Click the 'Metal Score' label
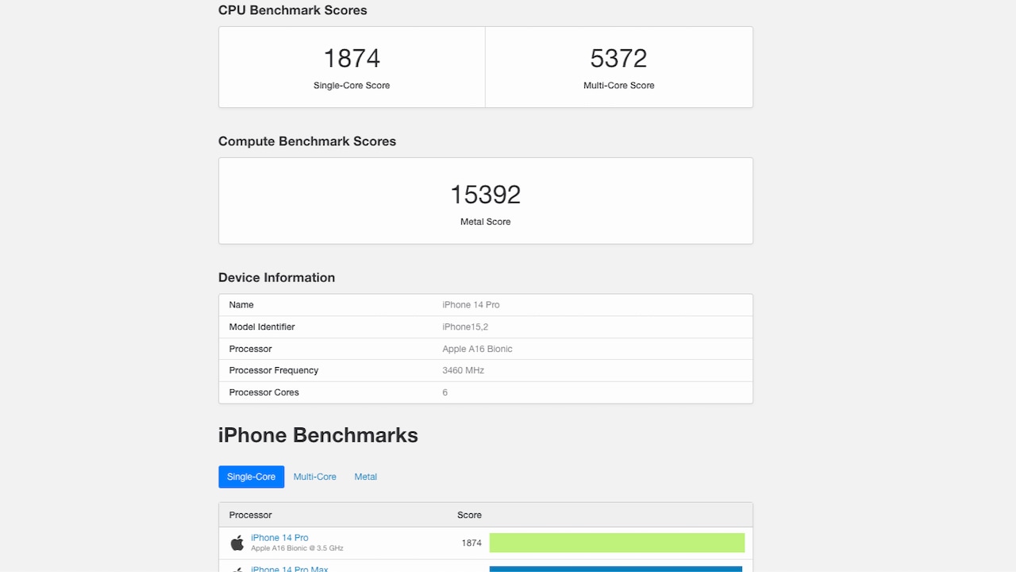 click(x=485, y=222)
